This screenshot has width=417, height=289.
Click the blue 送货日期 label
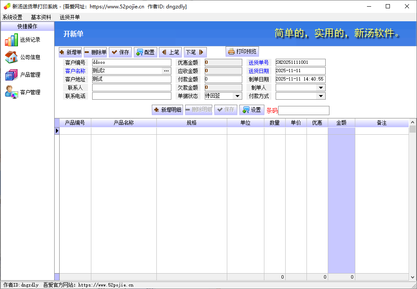pos(259,71)
